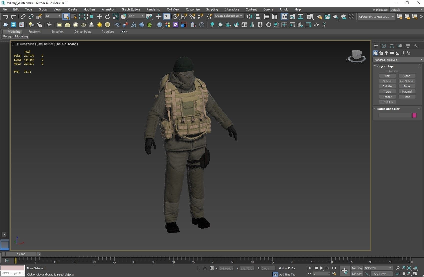Select the Rotate tool
This screenshot has height=277, width=424.
[x=108, y=16]
